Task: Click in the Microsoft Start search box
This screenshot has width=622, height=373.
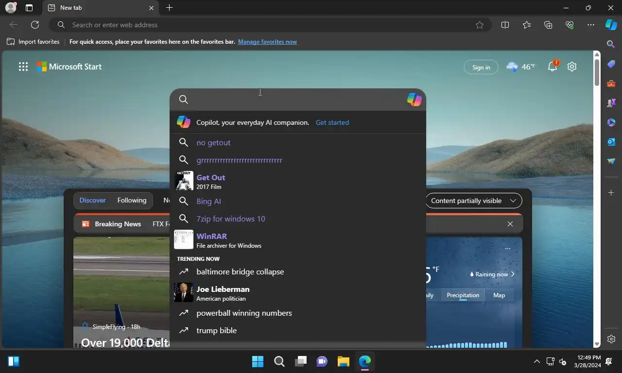Action: pos(297,100)
